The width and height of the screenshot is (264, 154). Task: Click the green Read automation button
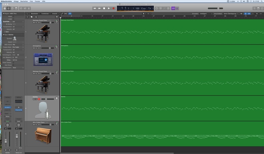[8, 121]
